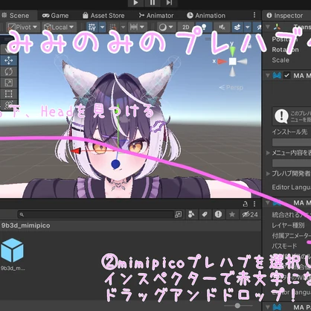This screenshot has height=311, width=311.
Task: Switch to the Game tab
Action: [x=55, y=16]
